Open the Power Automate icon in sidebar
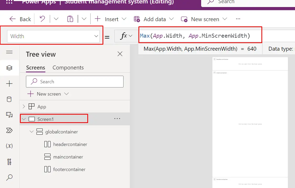Viewport: 295px width, 188px height. click(x=9, y=130)
